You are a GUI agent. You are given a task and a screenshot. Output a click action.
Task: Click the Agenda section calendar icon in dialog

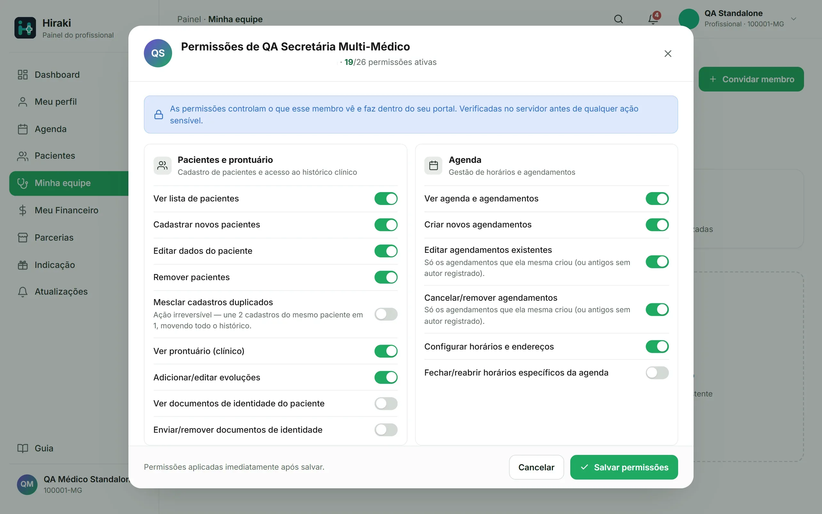(433, 165)
